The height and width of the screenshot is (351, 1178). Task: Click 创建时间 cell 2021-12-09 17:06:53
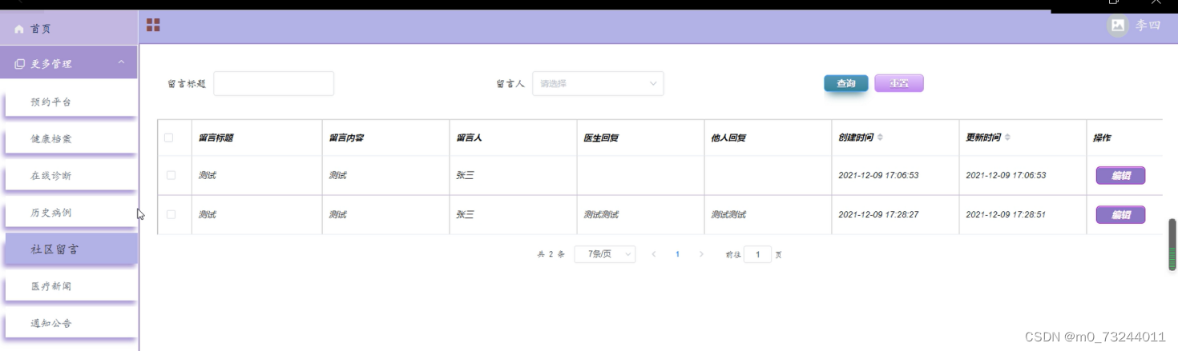pyautogui.click(x=878, y=175)
